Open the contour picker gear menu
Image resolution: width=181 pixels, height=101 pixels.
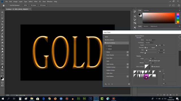160,71
